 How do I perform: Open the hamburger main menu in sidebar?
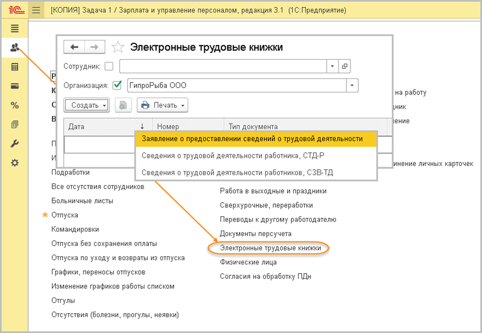pos(15,29)
